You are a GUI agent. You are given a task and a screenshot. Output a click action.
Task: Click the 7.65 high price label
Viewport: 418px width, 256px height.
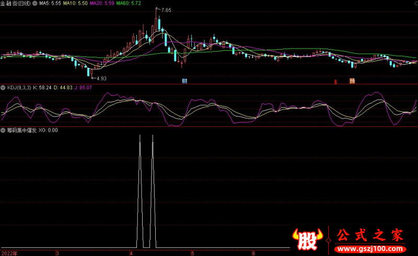point(166,10)
